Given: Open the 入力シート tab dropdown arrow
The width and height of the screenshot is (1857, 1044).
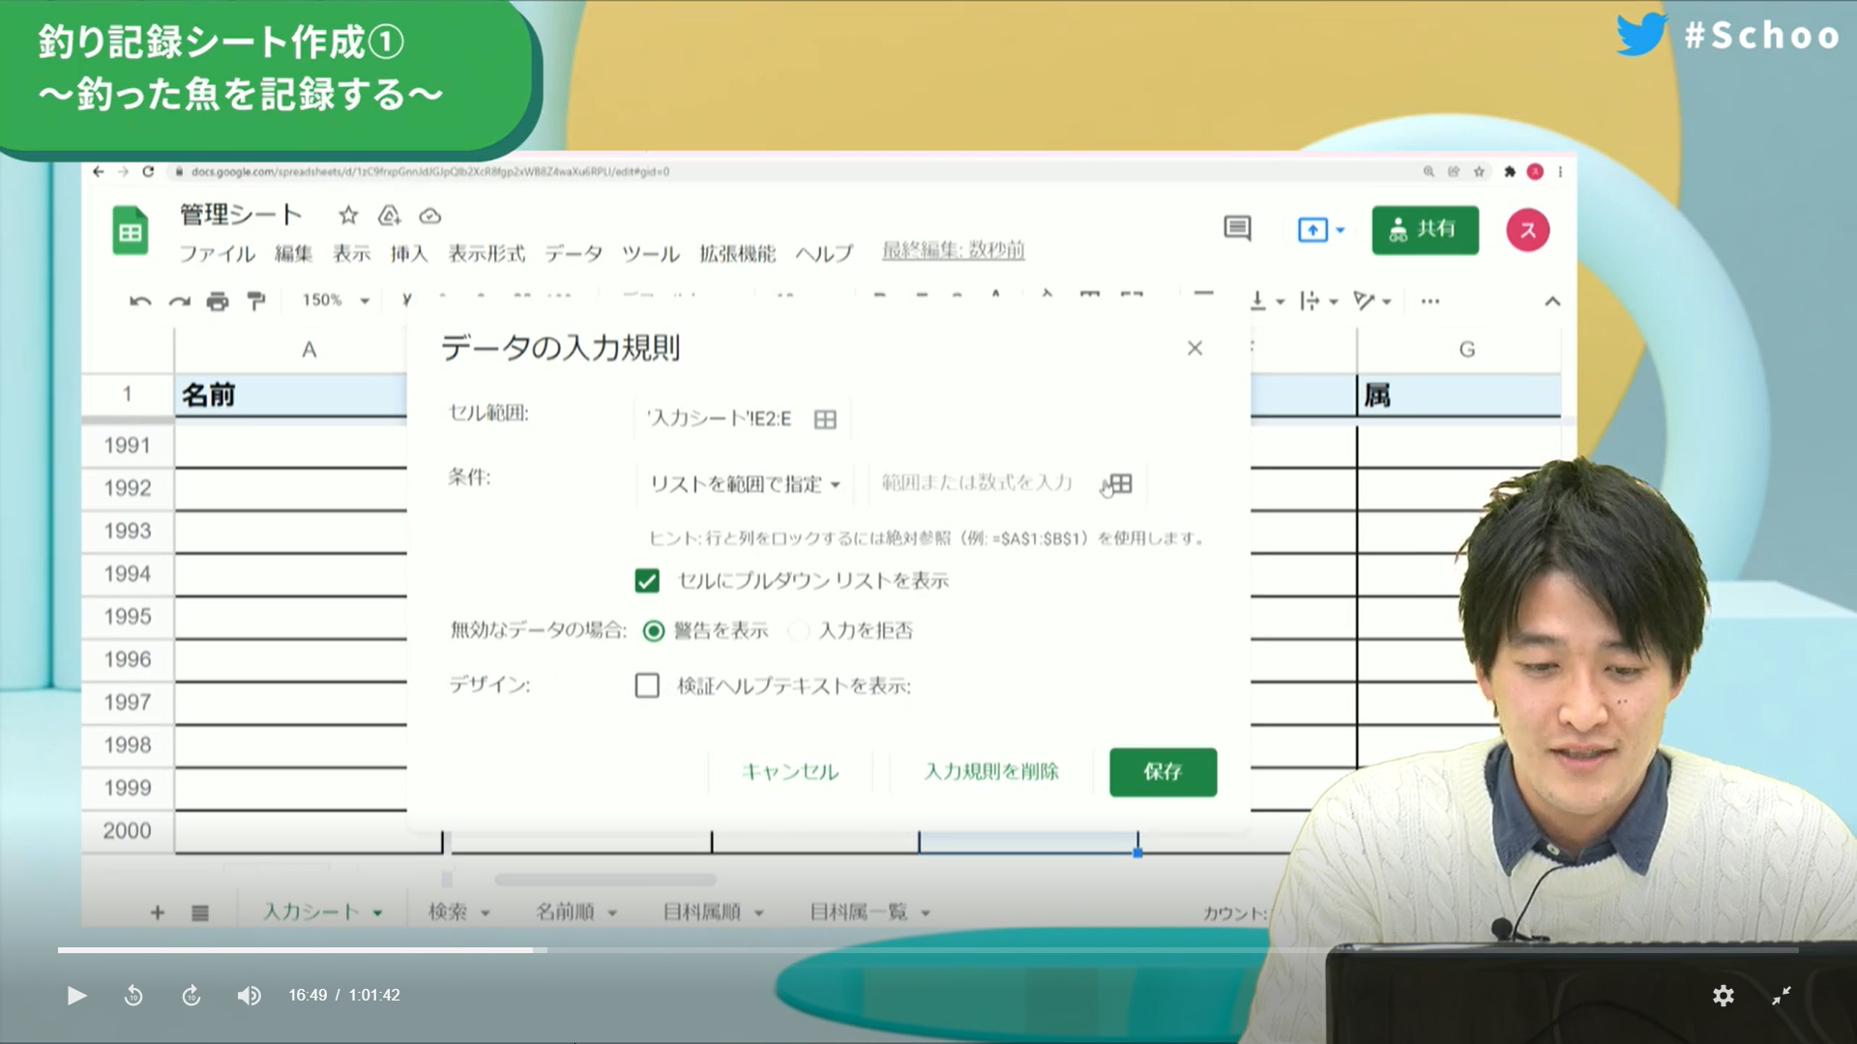Looking at the screenshot, I should tap(378, 913).
